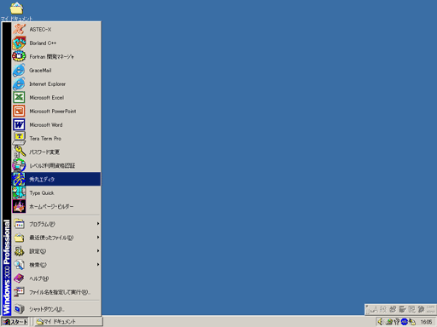Open the Help (H) menu item

[x=55, y=278]
